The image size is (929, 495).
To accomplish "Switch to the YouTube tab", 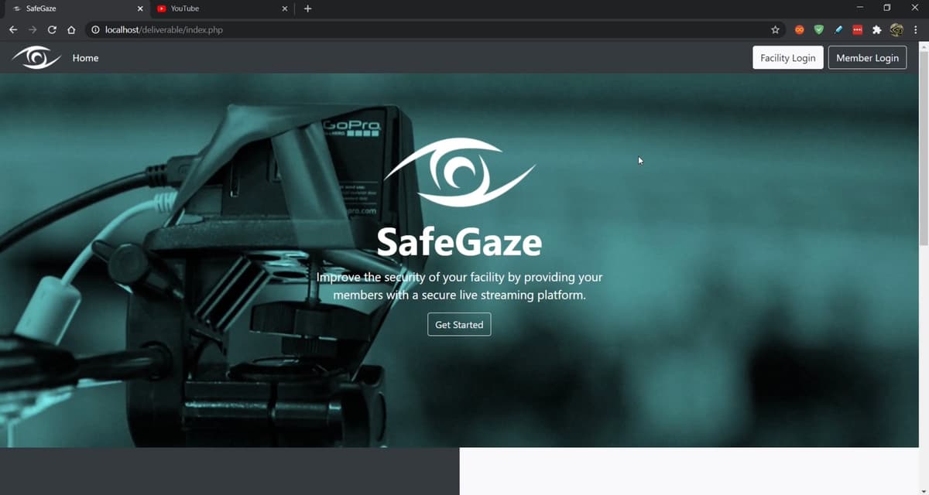I will 209,9.
